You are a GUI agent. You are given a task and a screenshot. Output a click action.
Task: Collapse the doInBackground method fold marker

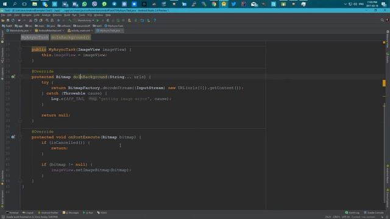(21, 77)
